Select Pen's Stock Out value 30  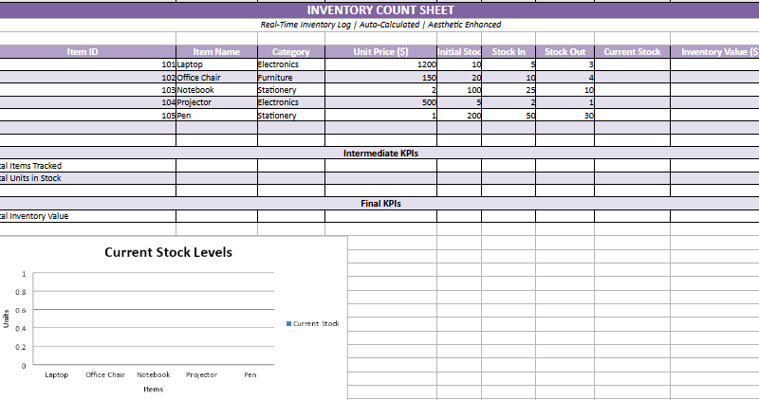[565, 116]
